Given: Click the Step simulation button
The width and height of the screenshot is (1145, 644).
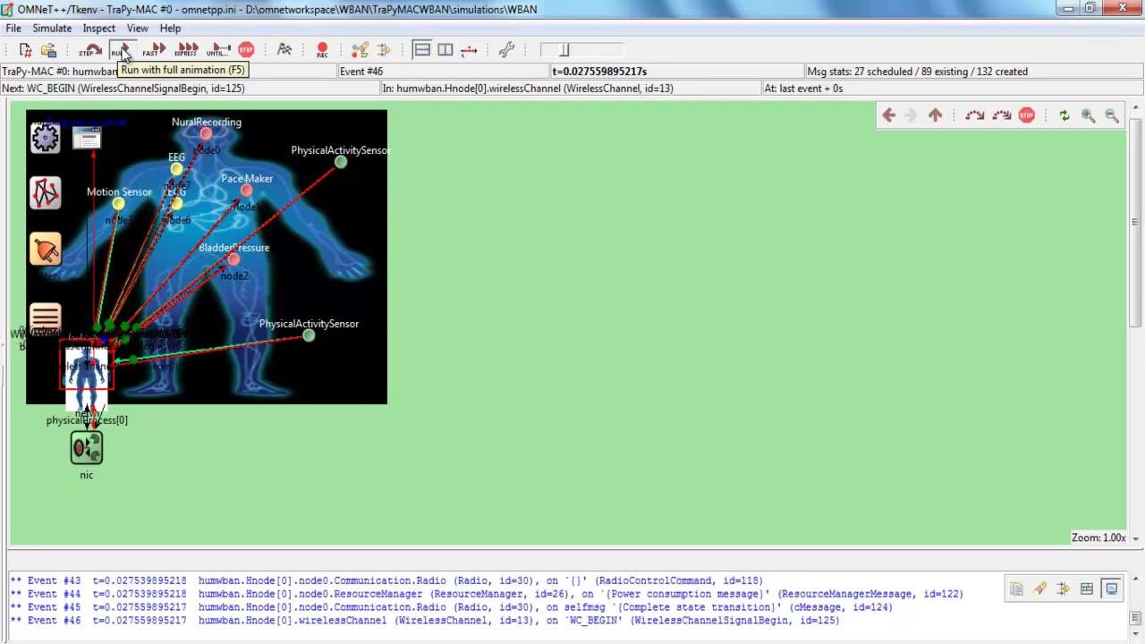Looking at the screenshot, I should (89, 50).
